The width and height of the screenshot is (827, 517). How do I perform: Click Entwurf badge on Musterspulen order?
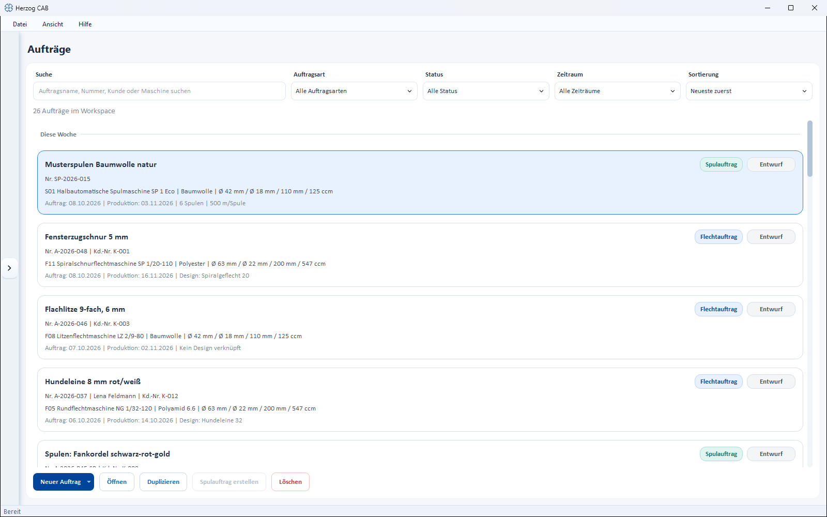[771, 164]
